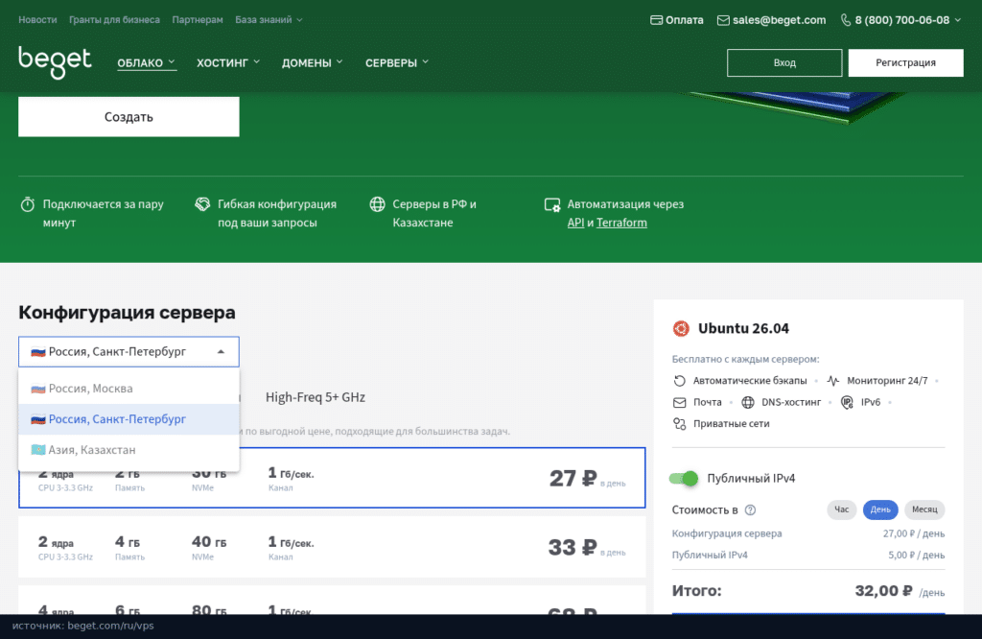Click the Почта envelope icon
This screenshot has height=639, width=982.
(680, 402)
